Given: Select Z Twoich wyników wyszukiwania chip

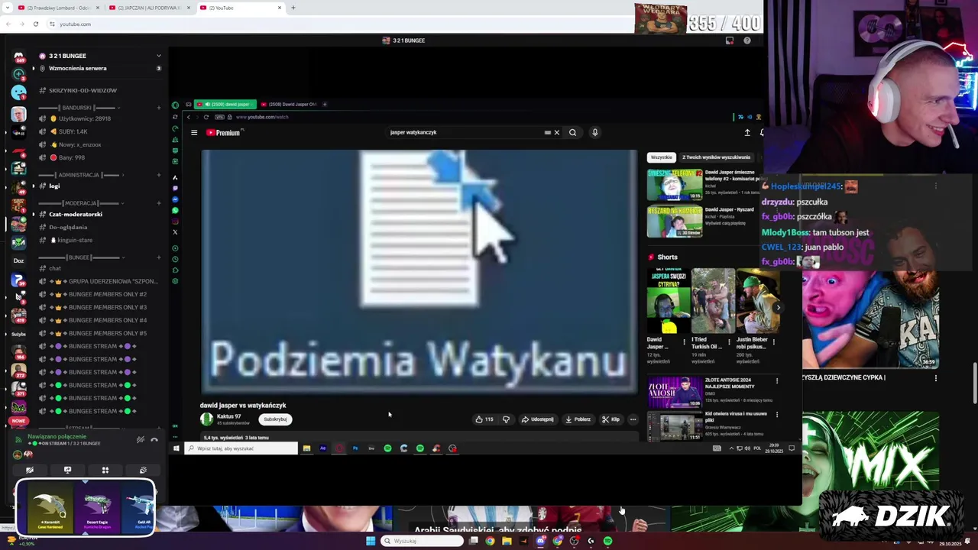Looking at the screenshot, I should click(716, 157).
